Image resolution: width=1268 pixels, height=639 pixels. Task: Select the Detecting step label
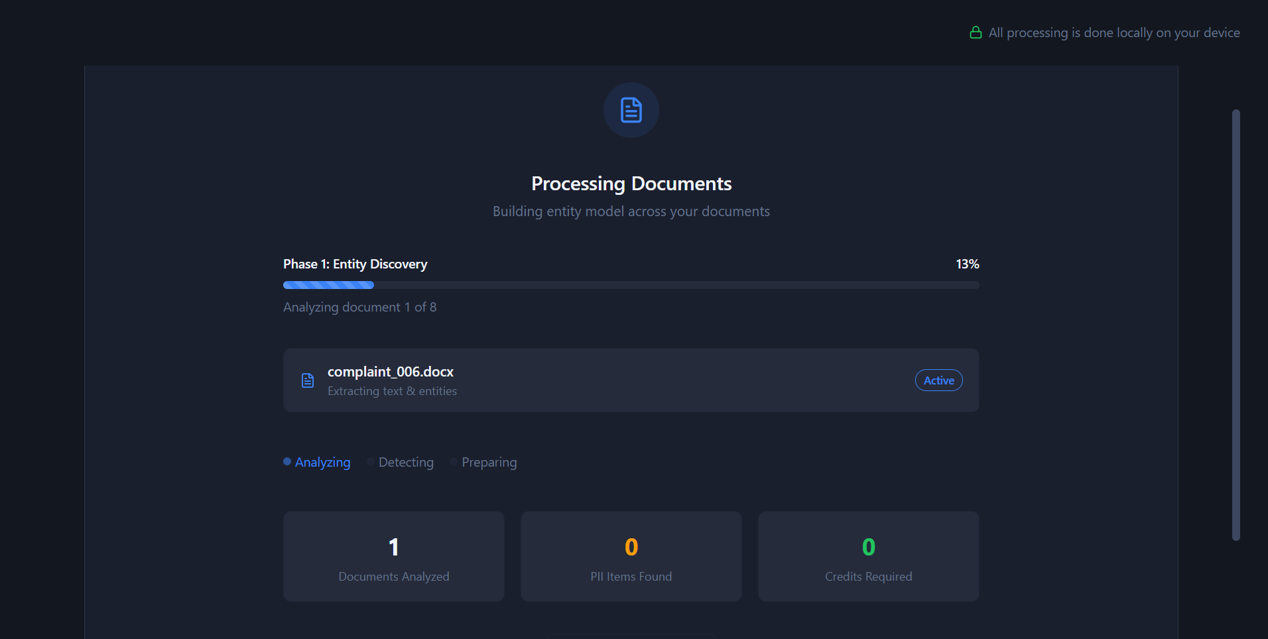406,462
